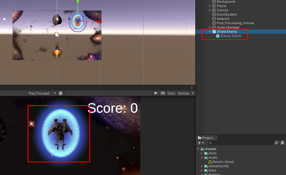Viewport: 286px width, 175px height.
Task: Collapse the Shield Enemy object in Hierarchy
Action: tap(210, 31)
